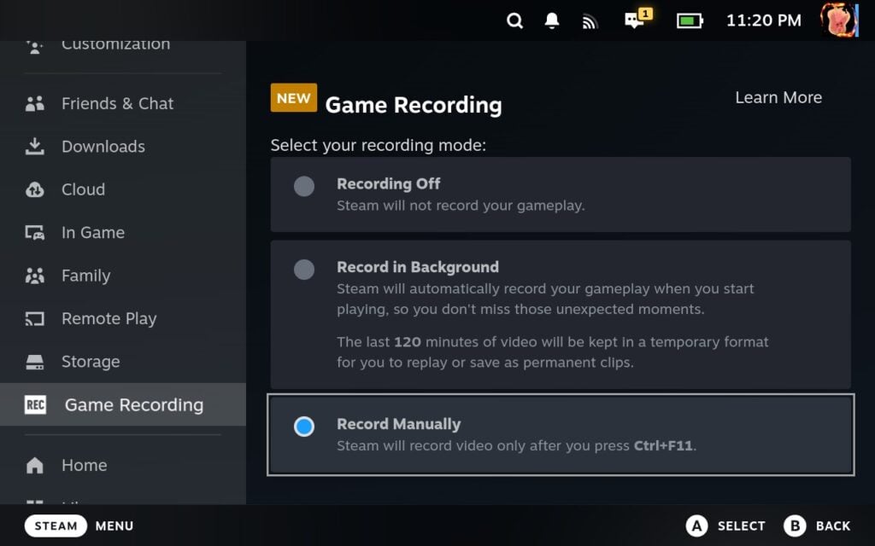875x546 pixels.
Task: Select the Remote Play screen icon
Action: (x=34, y=318)
